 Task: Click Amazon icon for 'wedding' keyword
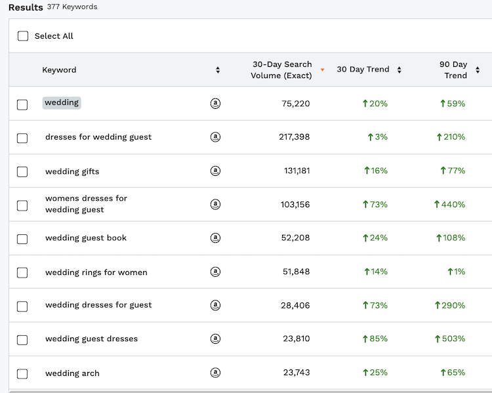[x=215, y=104]
